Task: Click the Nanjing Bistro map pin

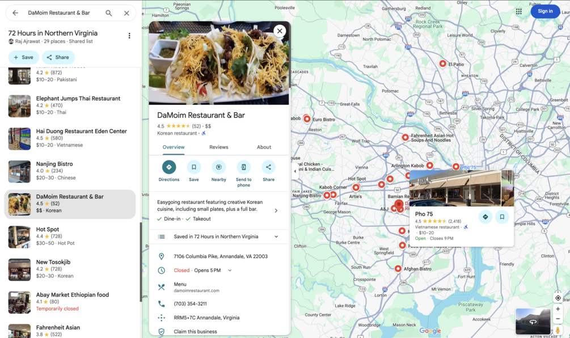Action: tap(327, 195)
